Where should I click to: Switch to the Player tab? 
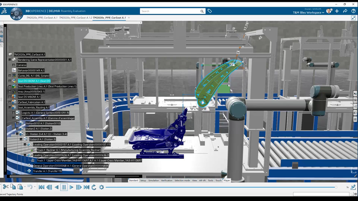[x=227, y=181]
